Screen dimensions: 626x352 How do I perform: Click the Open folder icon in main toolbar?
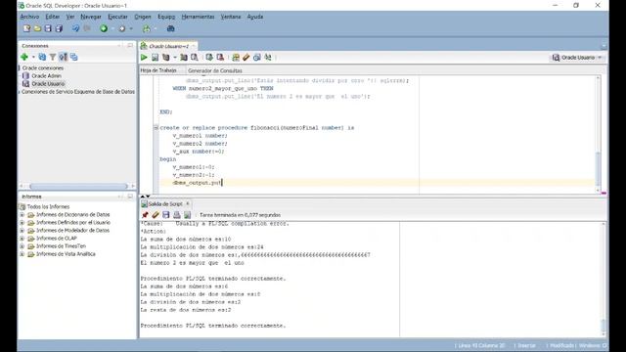tap(37, 28)
